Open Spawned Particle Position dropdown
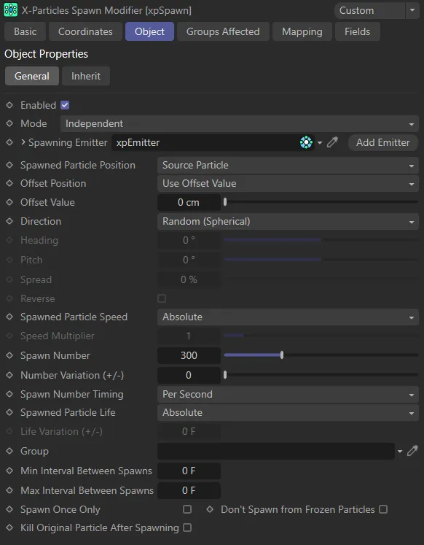The width and height of the screenshot is (424, 545). coord(288,165)
